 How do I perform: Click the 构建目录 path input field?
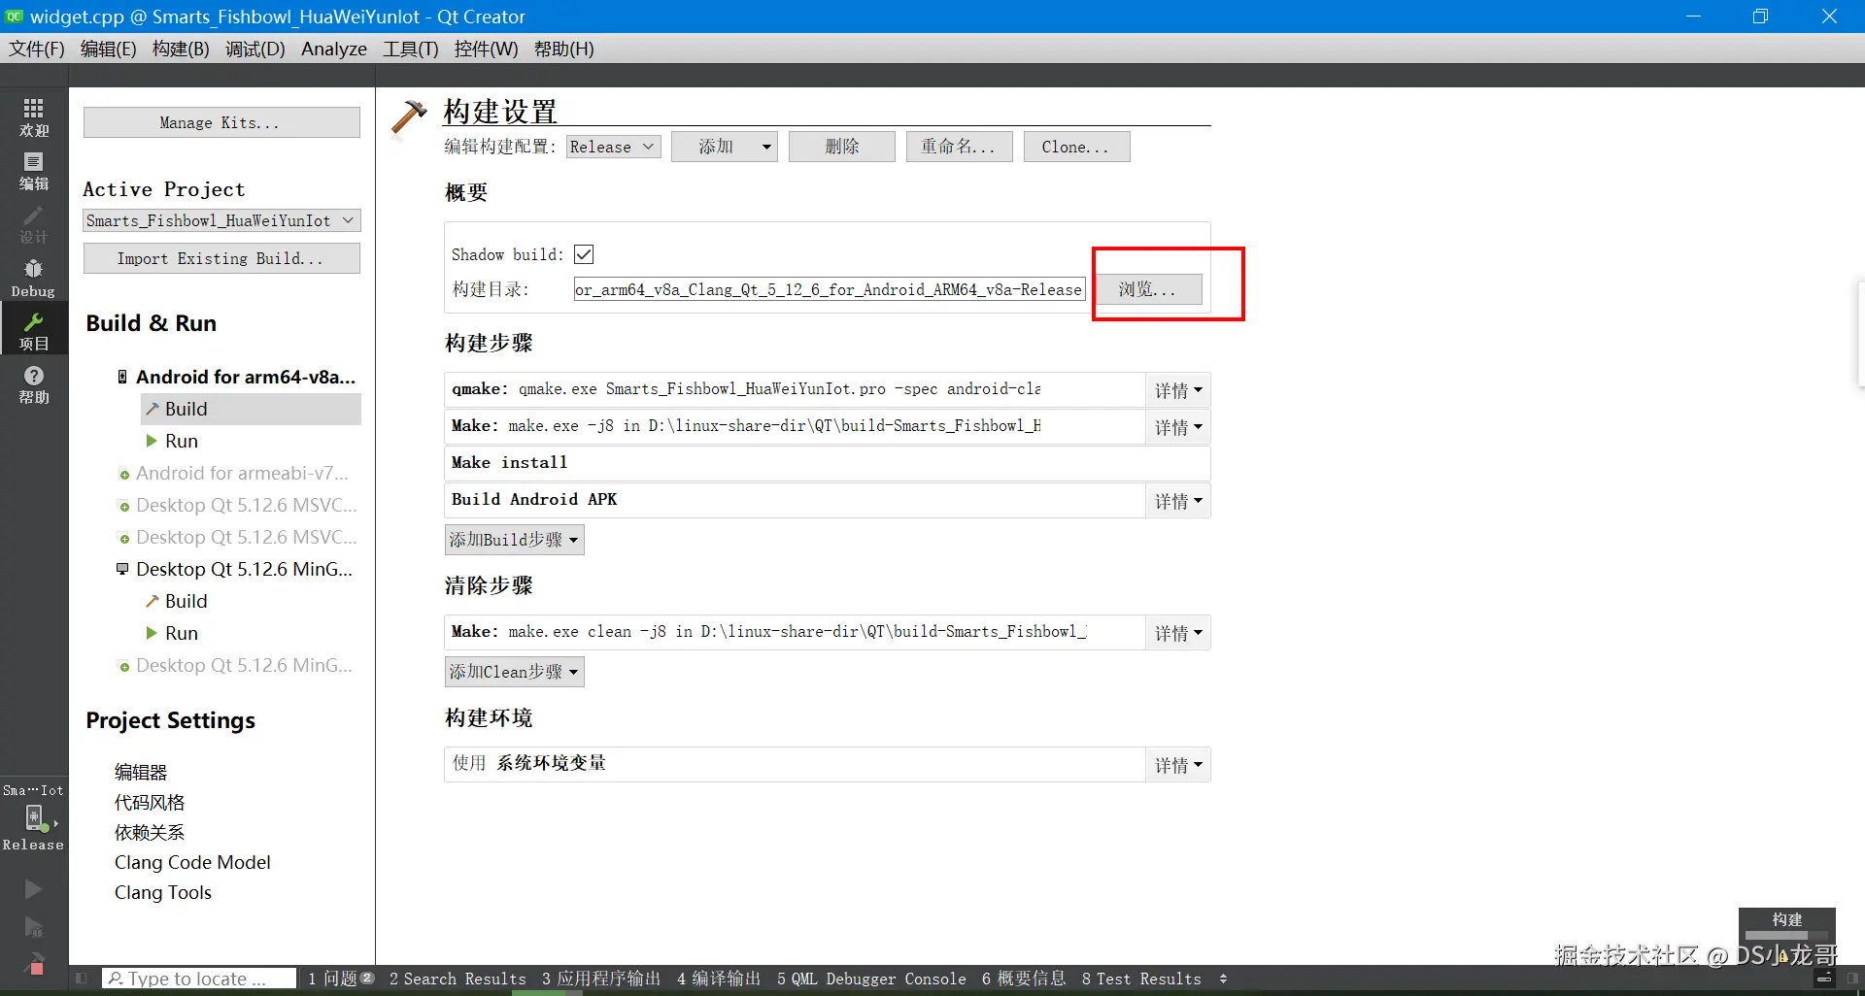coord(830,289)
